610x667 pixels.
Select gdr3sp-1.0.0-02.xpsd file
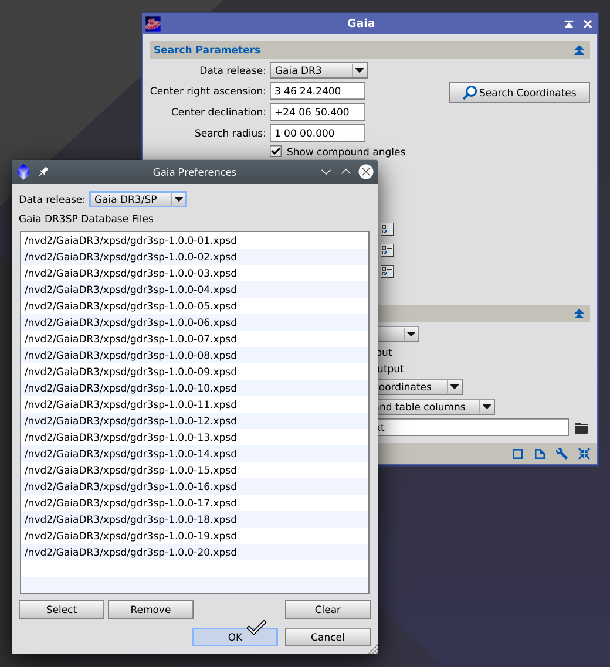click(x=195, y=257)
